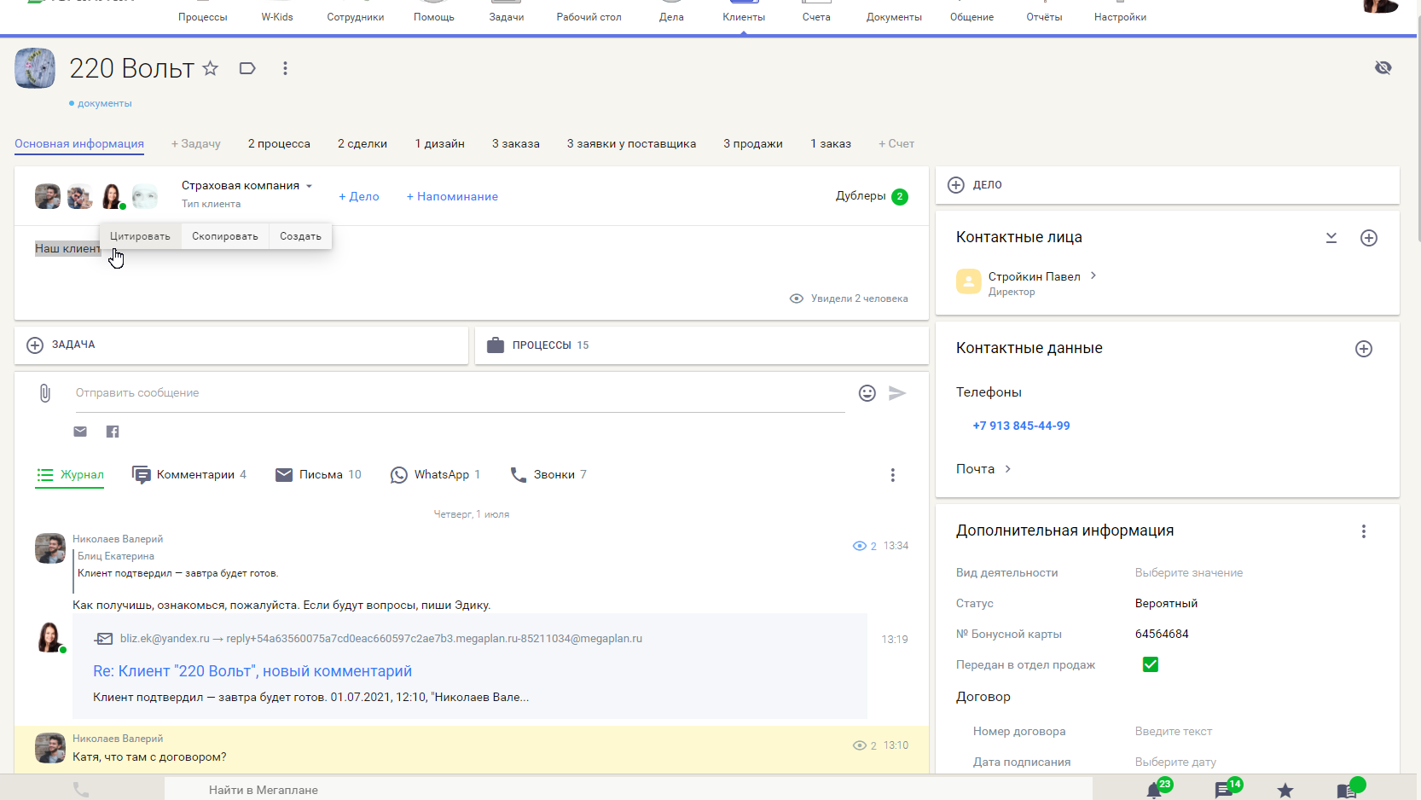
Task: Uncheck Передан в отдел продаж checkbox
Action: tap(1151, 664)
